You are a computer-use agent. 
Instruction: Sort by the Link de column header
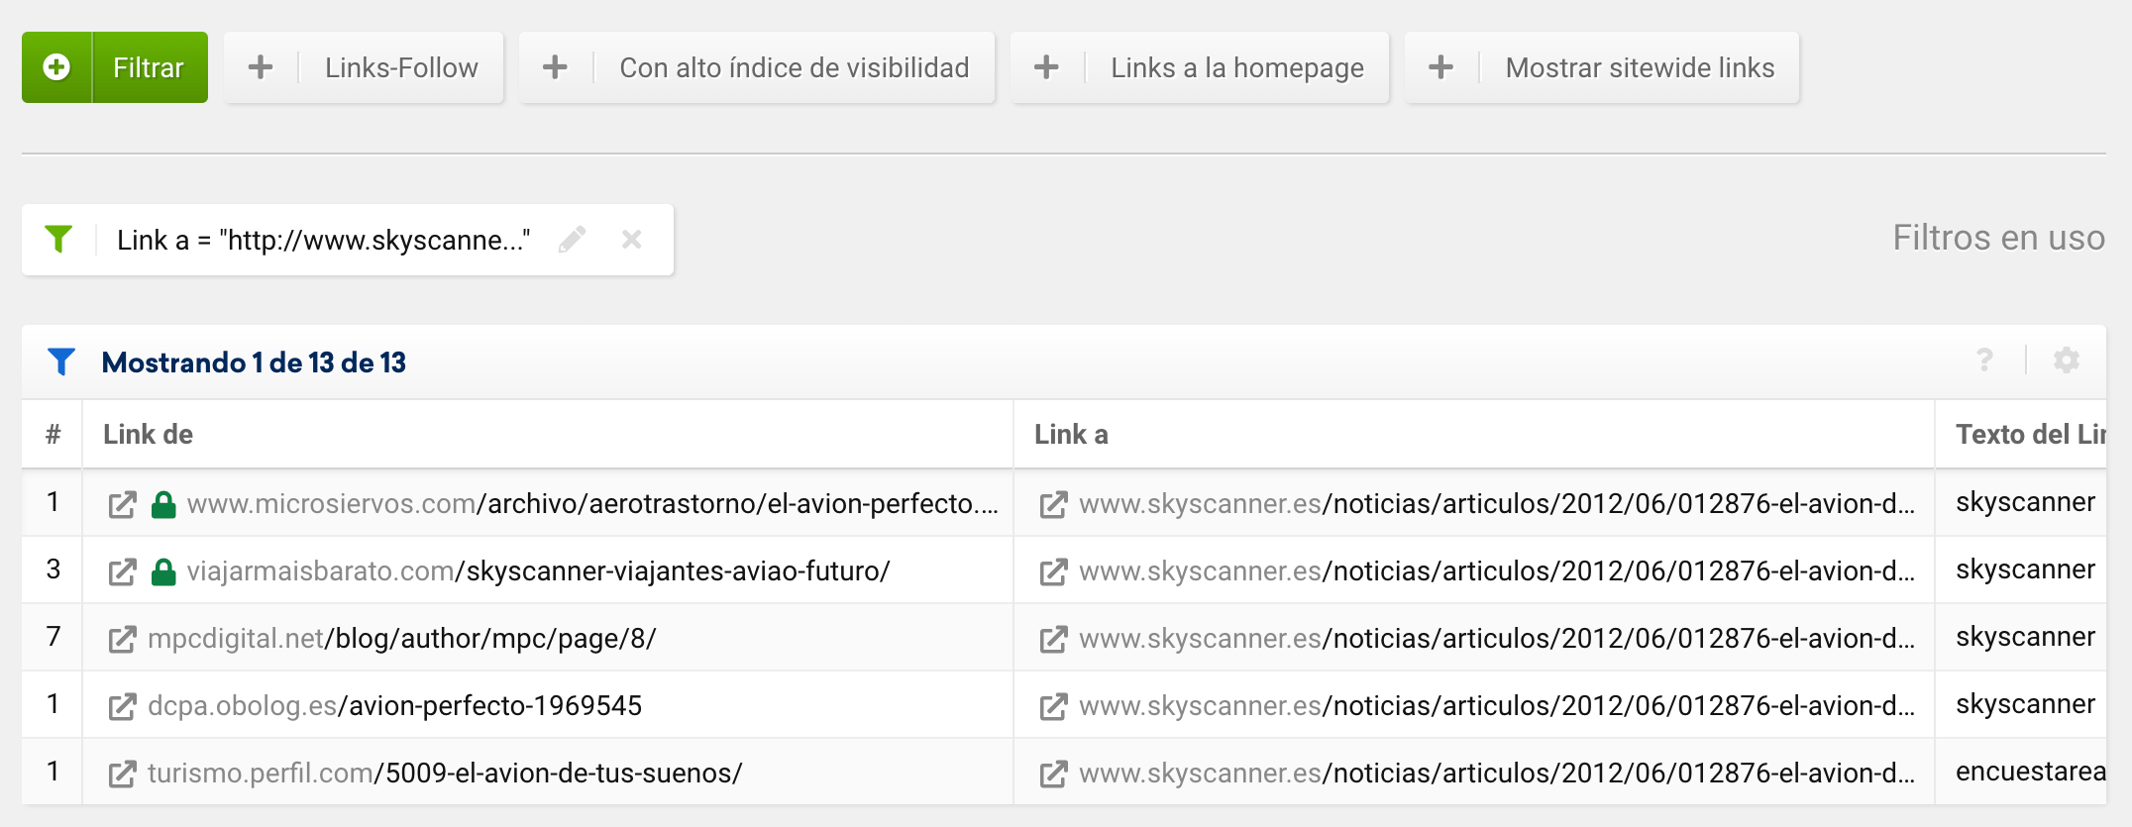click(149, 434)
